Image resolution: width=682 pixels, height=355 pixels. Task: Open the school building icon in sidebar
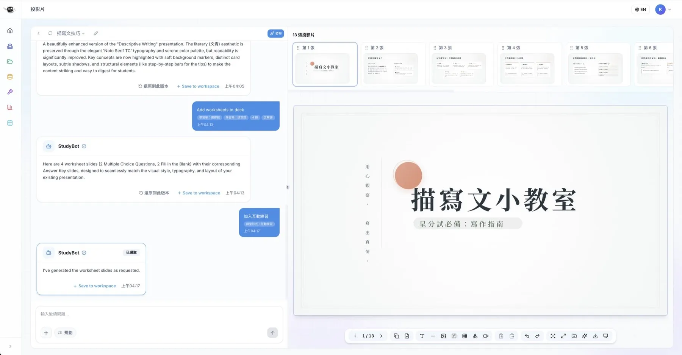(x=10, y=46)
